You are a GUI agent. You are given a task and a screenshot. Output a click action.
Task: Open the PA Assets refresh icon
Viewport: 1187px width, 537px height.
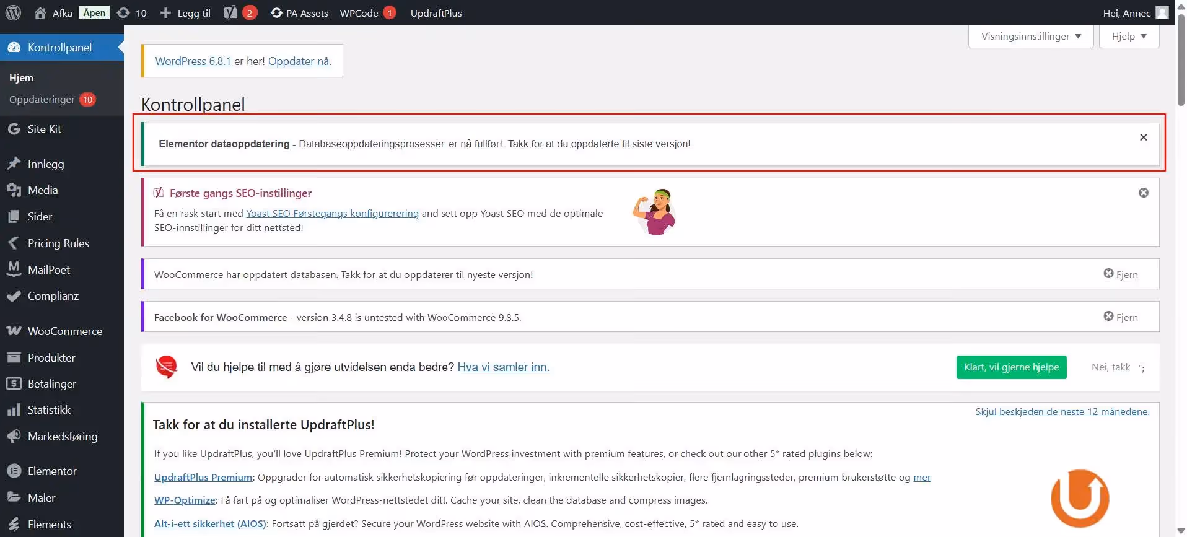point(276,12)
